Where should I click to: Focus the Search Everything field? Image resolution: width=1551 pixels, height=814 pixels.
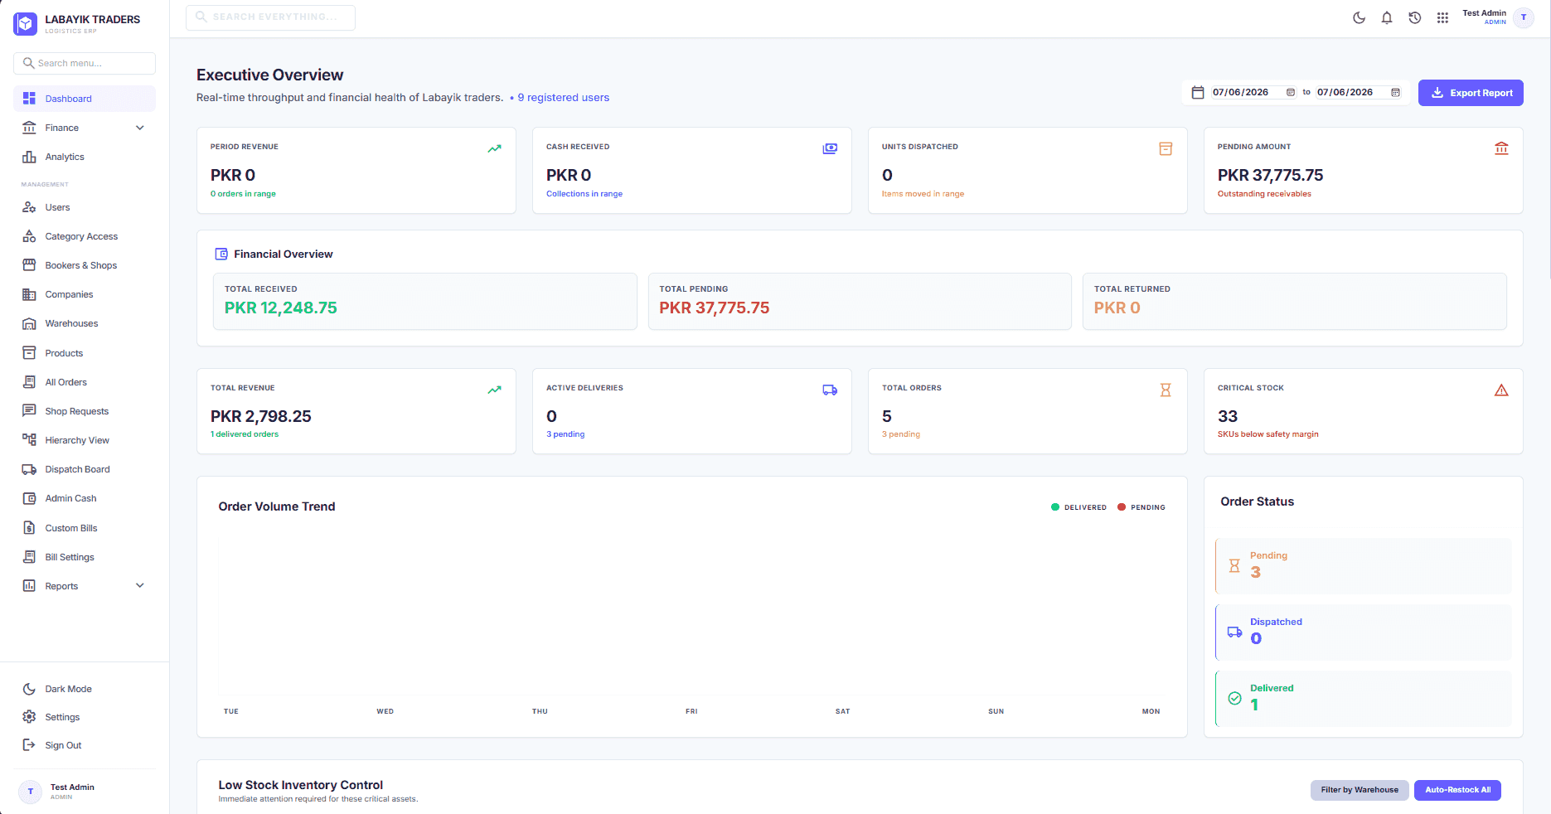point(270,17)
